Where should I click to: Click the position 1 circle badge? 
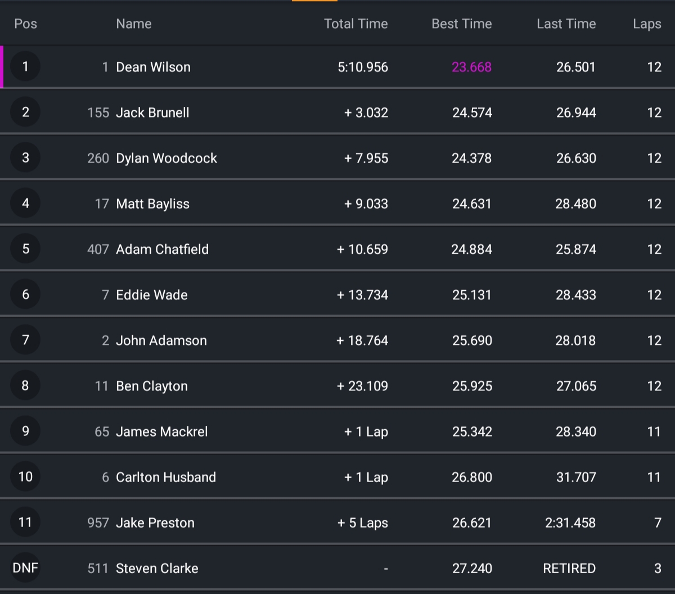[x=25, y=67]
